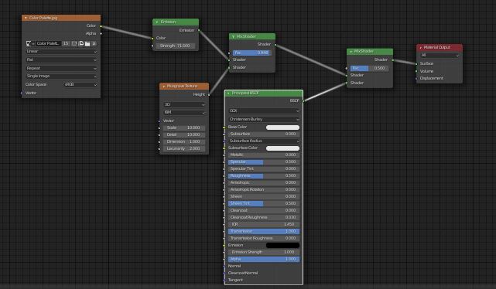
Task: Click the IOR 1.450 field
Action: pos(264,225)
